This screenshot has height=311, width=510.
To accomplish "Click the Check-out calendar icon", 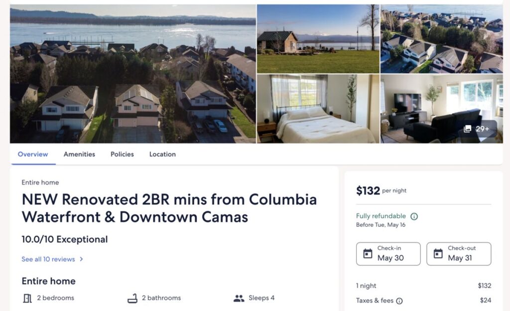I will [438, 253].
